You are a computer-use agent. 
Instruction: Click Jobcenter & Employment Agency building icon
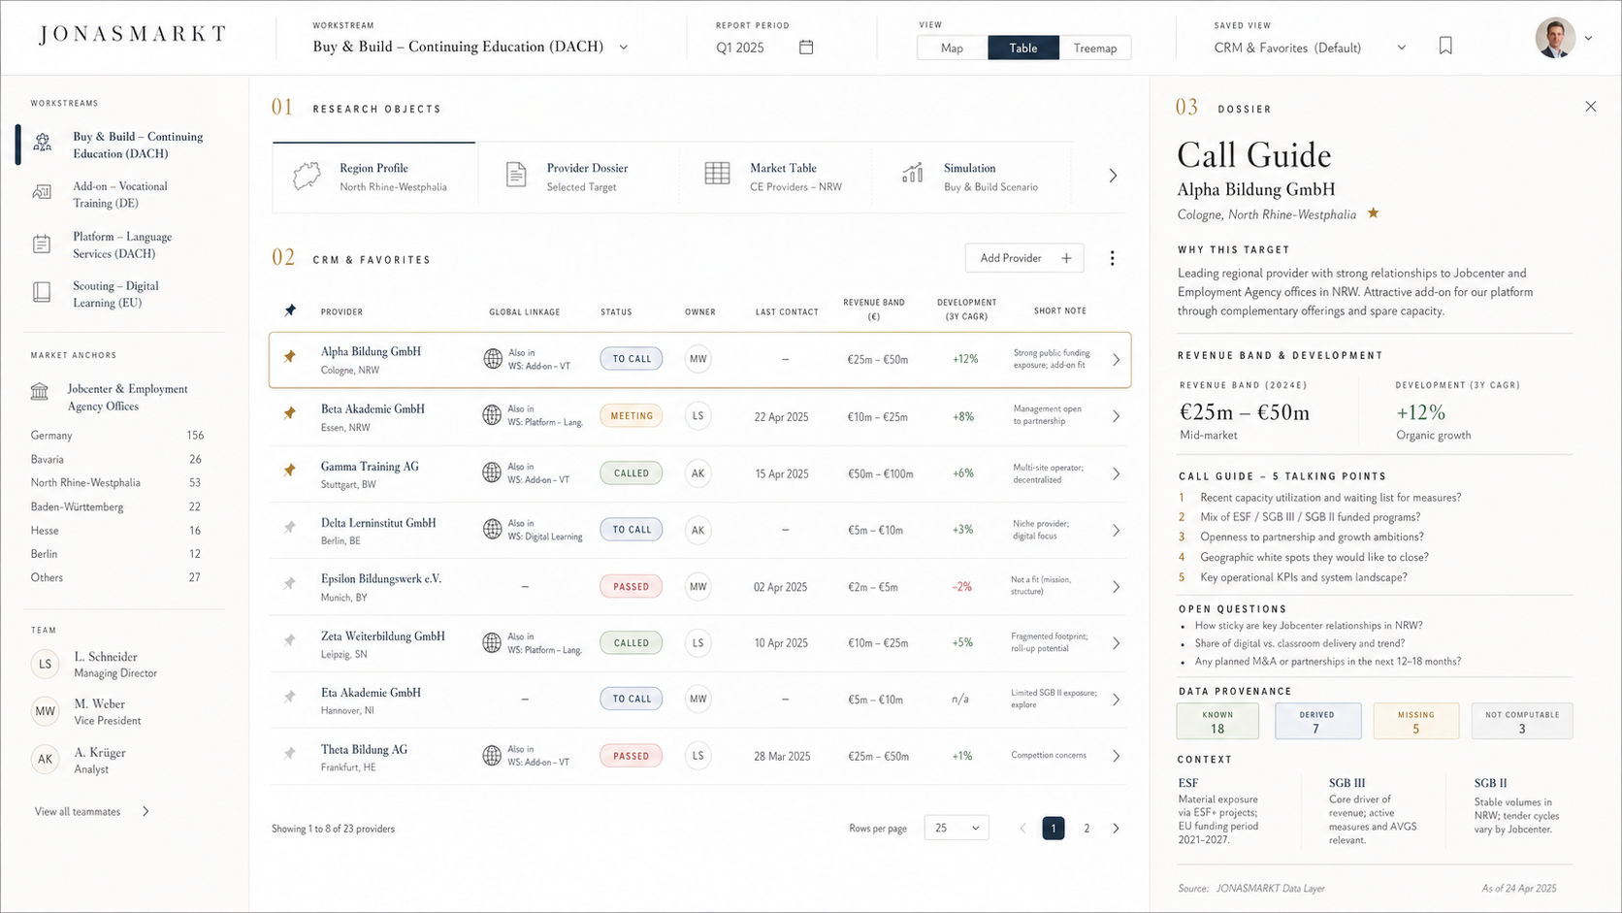pyautogui.click(x=40, y=392)
